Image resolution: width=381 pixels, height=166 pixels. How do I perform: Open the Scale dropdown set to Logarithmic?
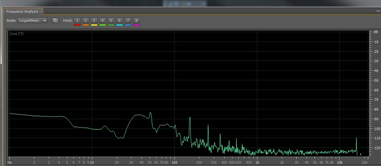32,21
